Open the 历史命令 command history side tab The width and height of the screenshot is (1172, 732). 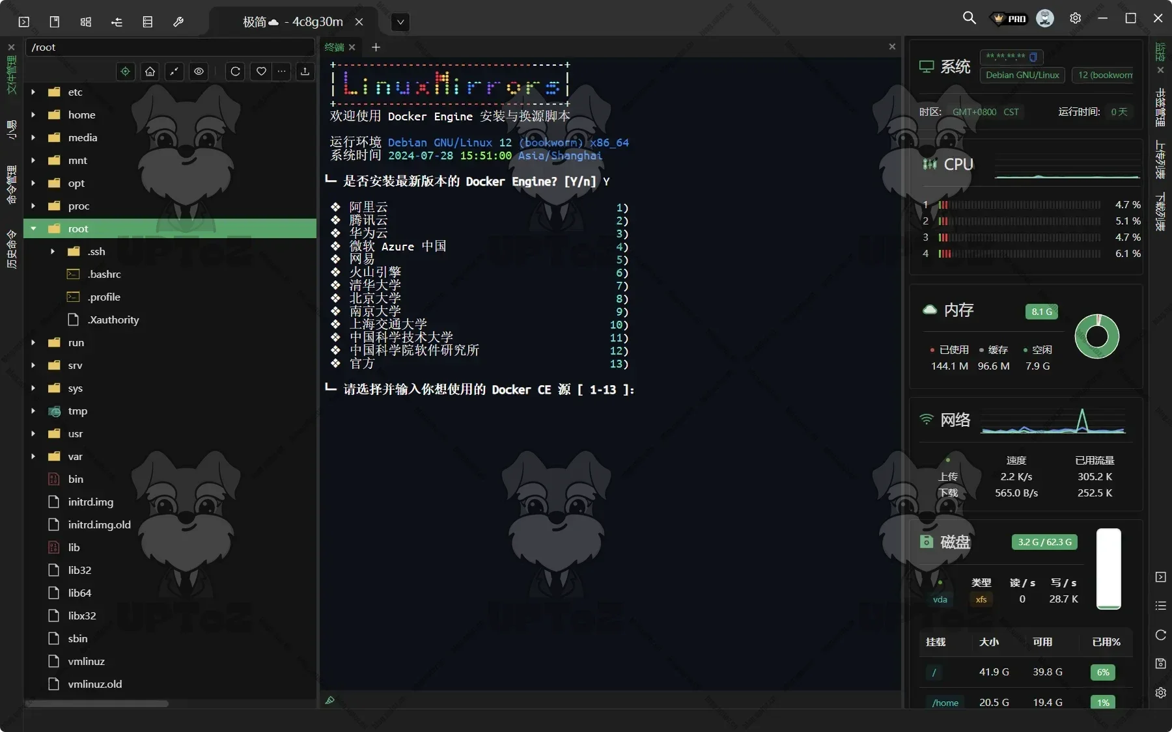pos(11,249)
